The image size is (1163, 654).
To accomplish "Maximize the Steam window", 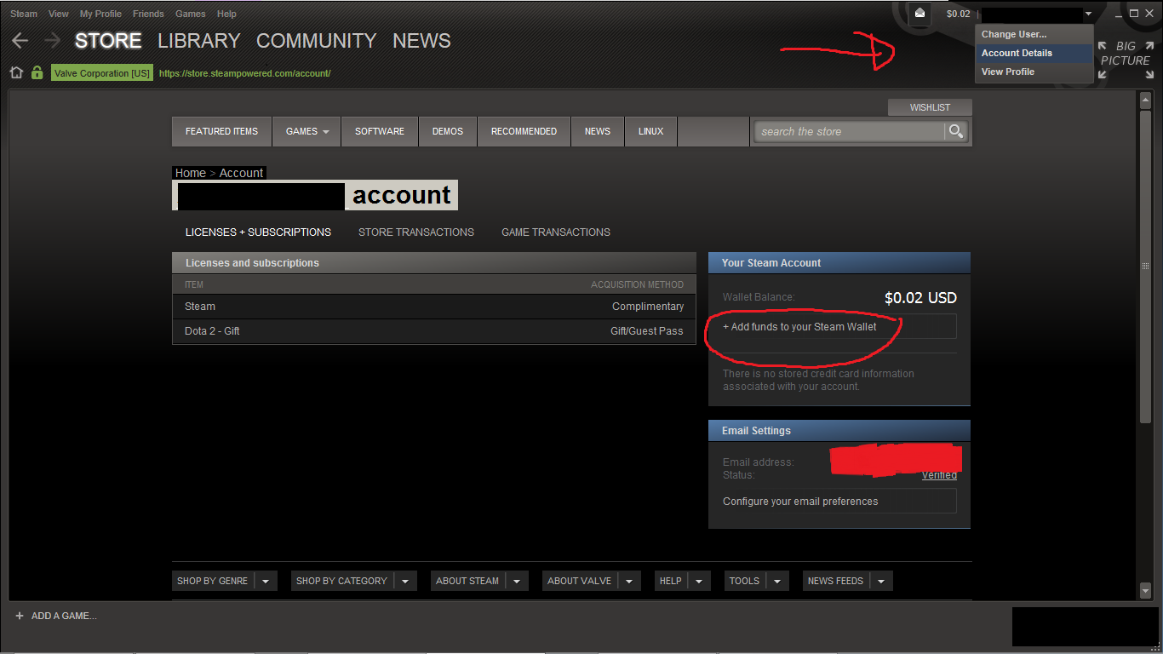I will (x=1134, y=14).
